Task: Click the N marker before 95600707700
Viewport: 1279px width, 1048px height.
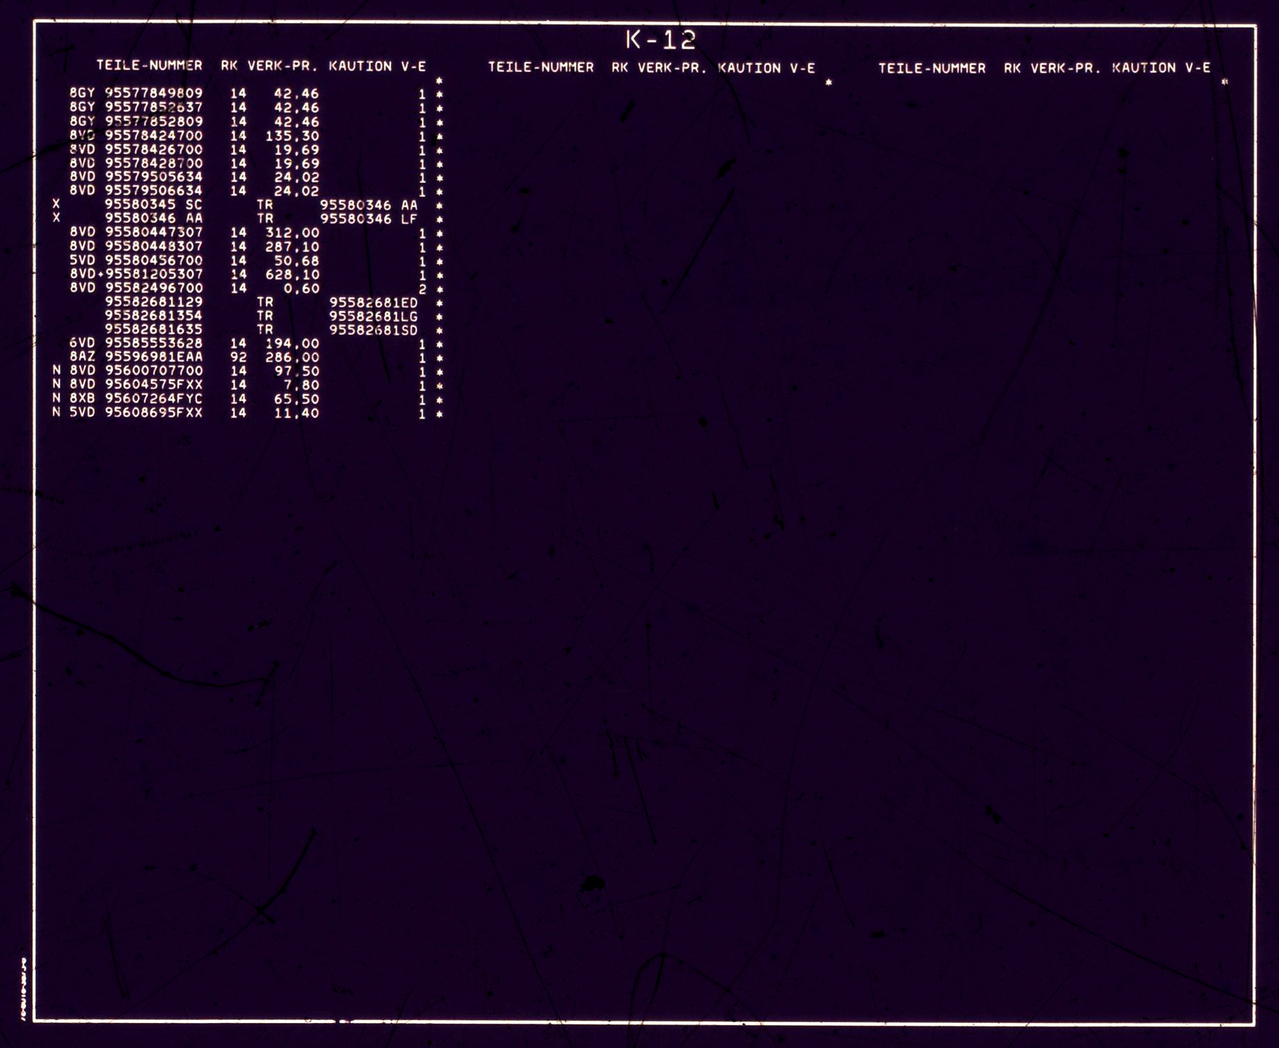Action: [x=56, y=371]
